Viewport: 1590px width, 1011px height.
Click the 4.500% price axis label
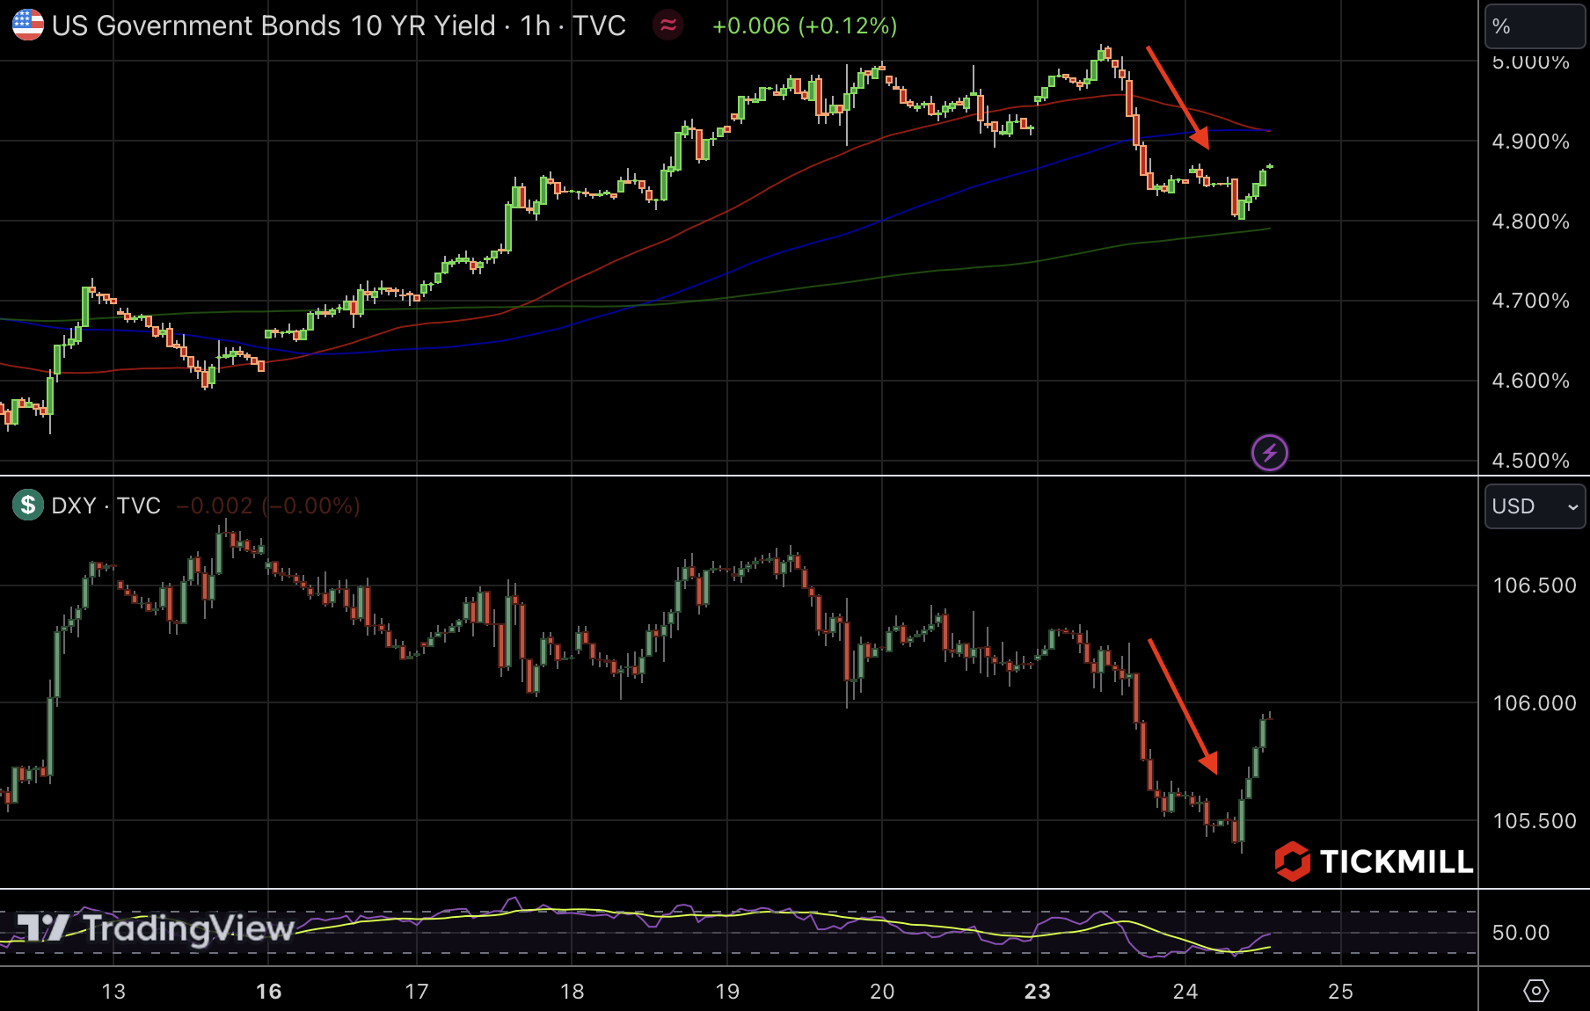tap(1530, 461)
